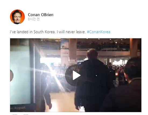The width and height of the screenshot is (148, 115).
Task: Click the crowd on the balcony in the video
Action: click(x=103, y=45)
